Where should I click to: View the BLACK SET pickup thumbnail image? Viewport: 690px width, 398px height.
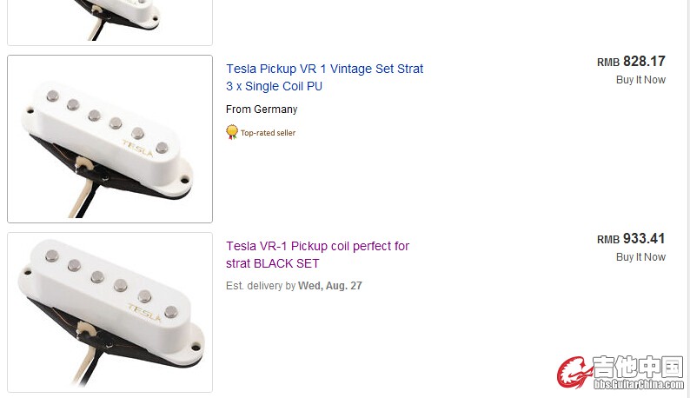(110, 312)
